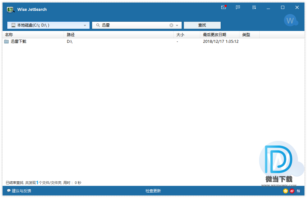Sort results by 最后更改日期 column header
This screenshot has width=307, height=198.
(220, 34)
